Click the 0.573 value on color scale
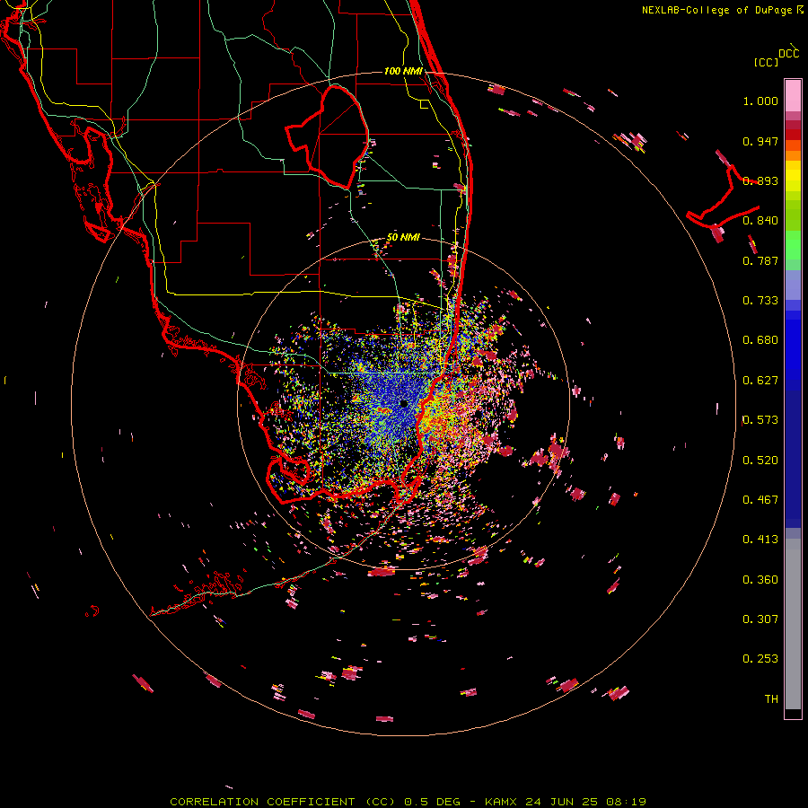This screenshot has width=808, height=808. click(760, 420)
